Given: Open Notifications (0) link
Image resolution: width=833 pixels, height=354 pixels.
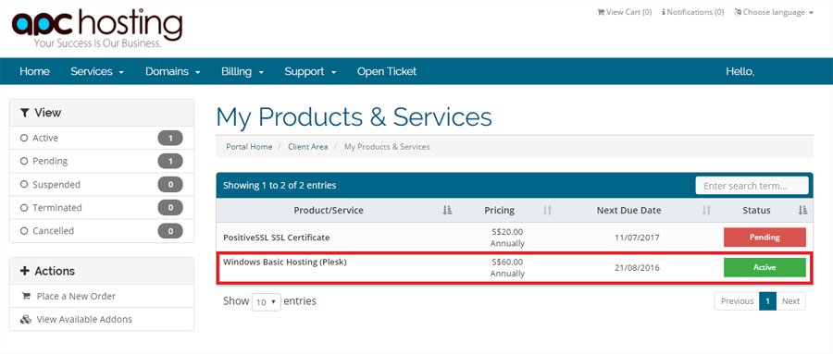Looking at the screenshot, I should tap(692, 12).
